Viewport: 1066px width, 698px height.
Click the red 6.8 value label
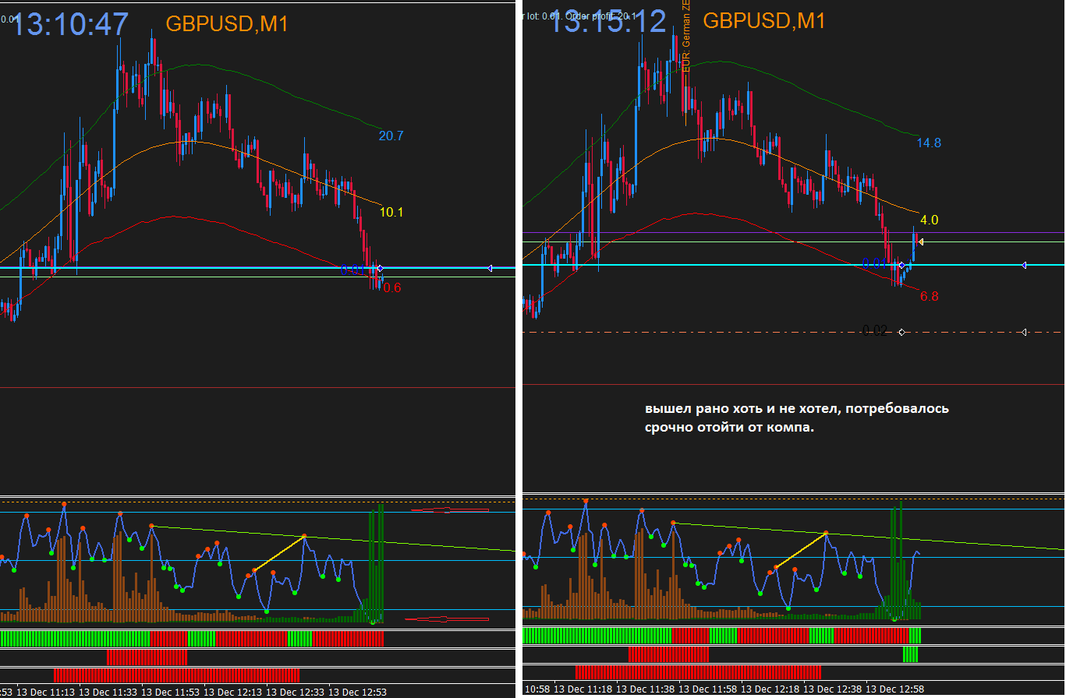pos(929,297)
